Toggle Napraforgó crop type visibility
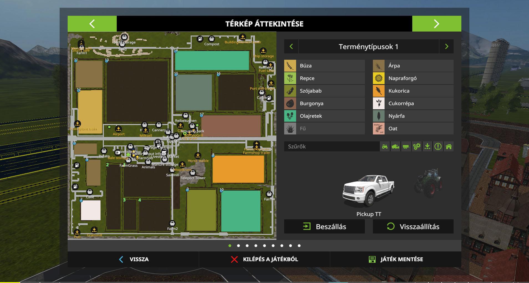Viewport: 529px width, 283px height. [x=413, y=78]
